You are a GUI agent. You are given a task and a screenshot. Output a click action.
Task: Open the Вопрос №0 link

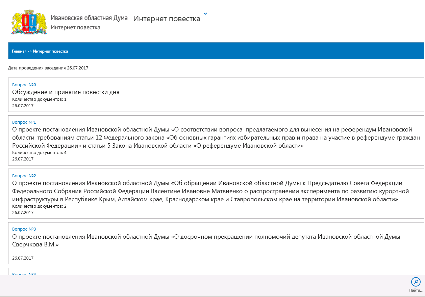pyautogui.click(x=24, y=85)
